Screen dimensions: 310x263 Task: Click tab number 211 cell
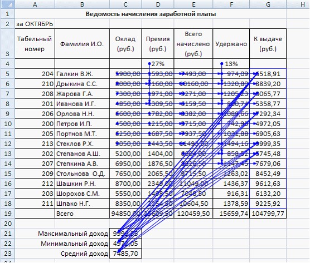[x=35, y=204]
